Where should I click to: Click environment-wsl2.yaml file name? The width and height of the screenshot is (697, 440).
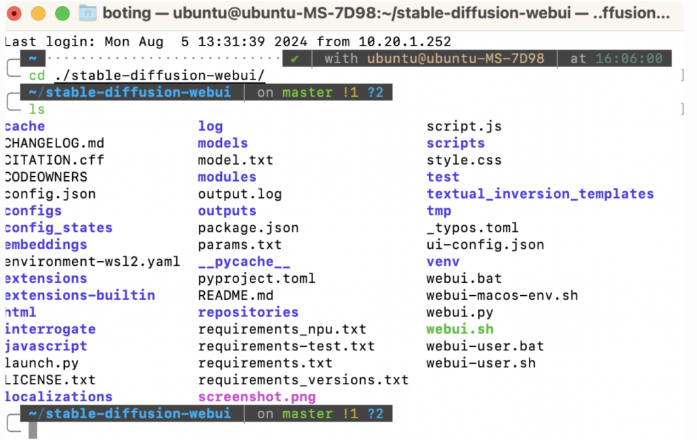tap(93, 262)
